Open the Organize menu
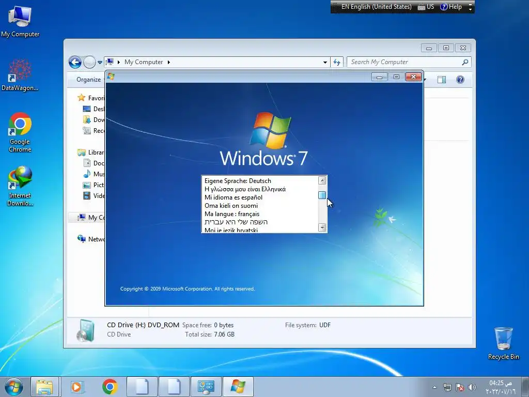This screenshot has width=529, height=397. 88,80
